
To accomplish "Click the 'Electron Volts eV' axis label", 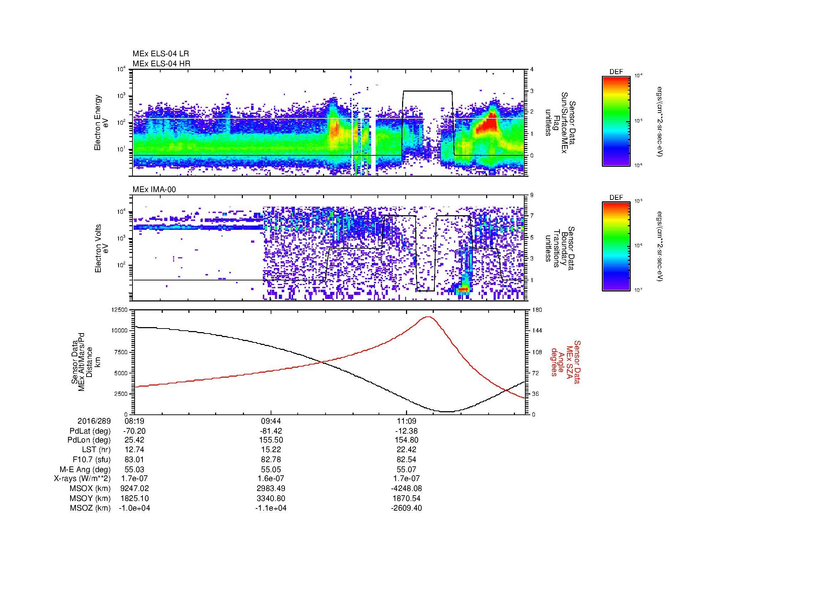I will pos(101,248).
